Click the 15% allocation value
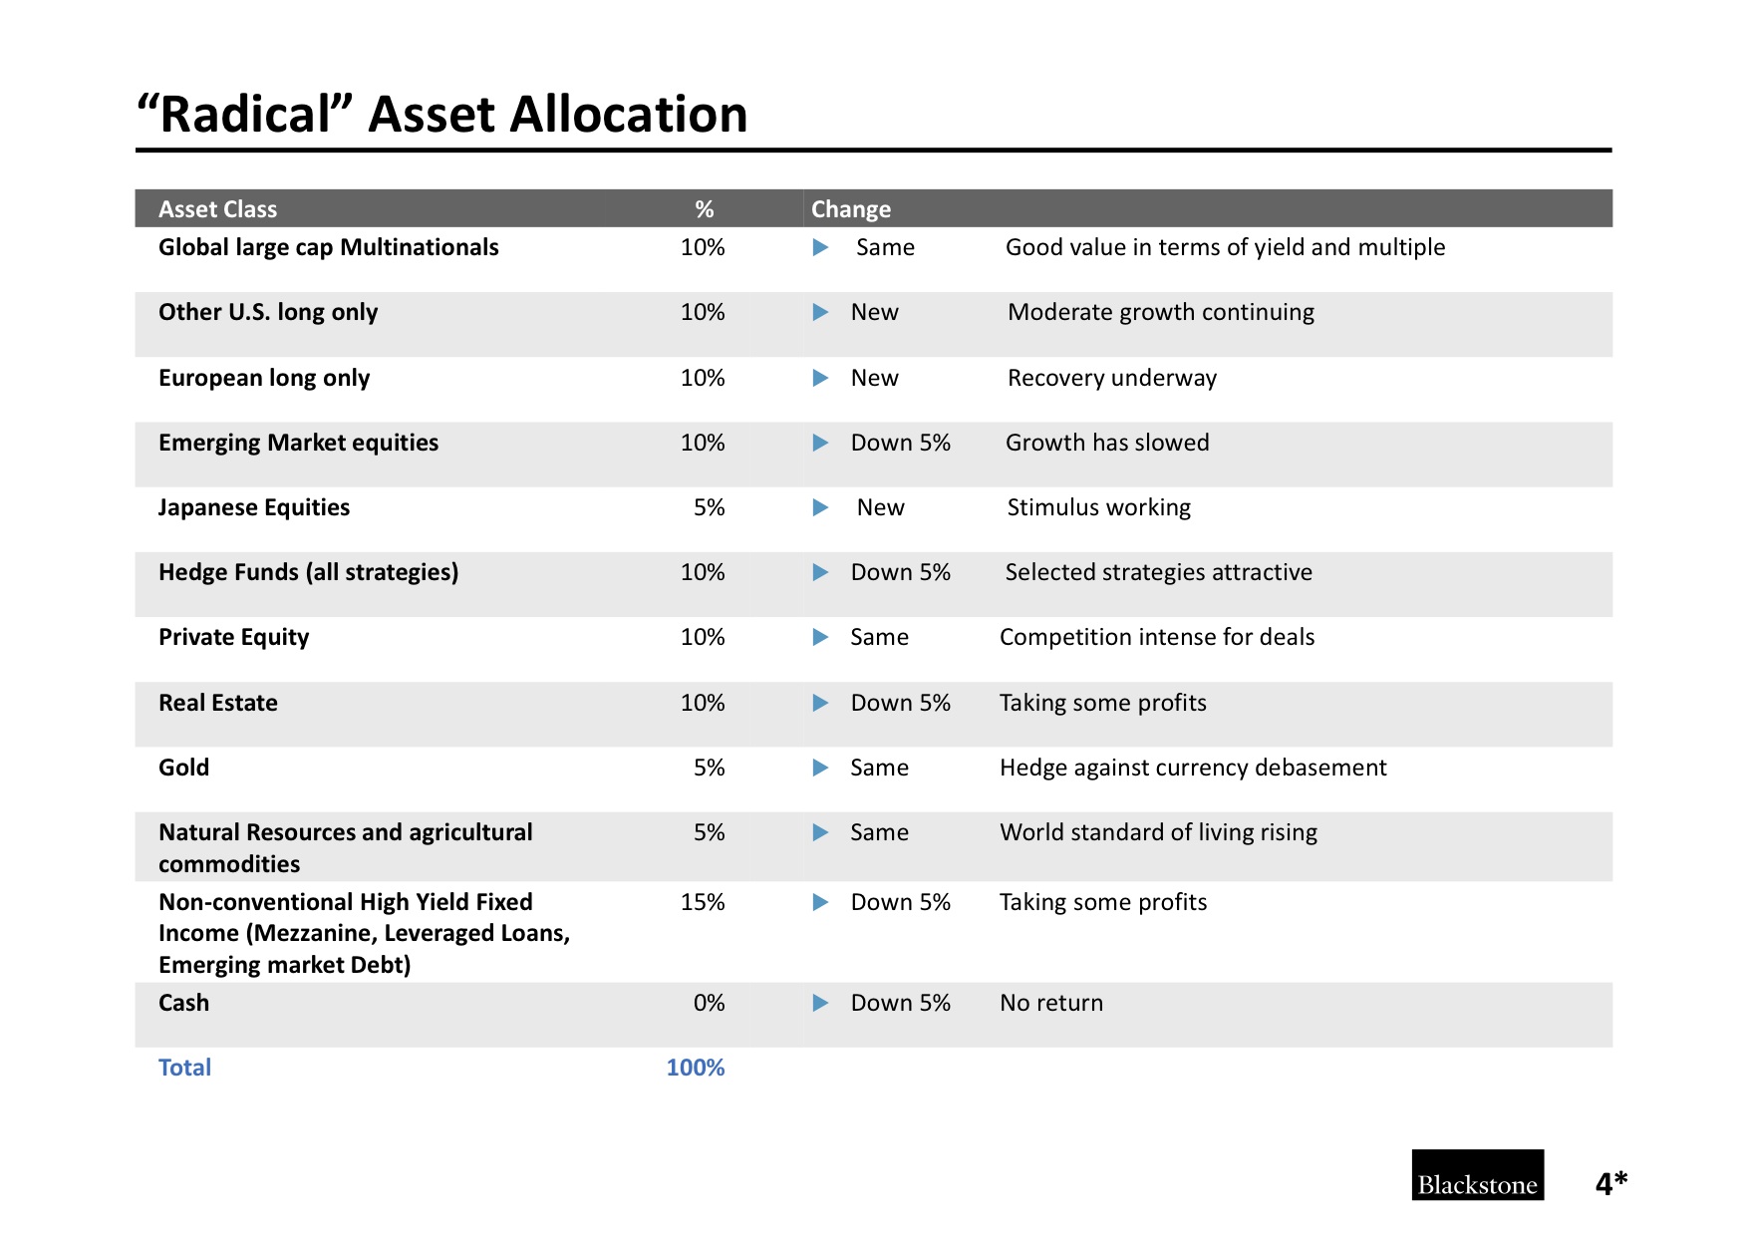 (x=703, y=902)
